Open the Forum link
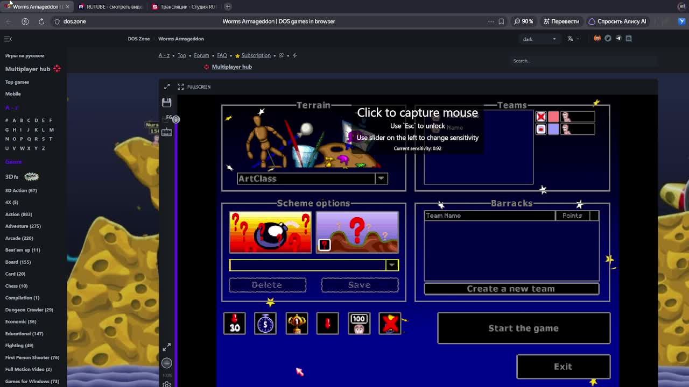Viewport: 689px width, 387px height. (201, 55)
